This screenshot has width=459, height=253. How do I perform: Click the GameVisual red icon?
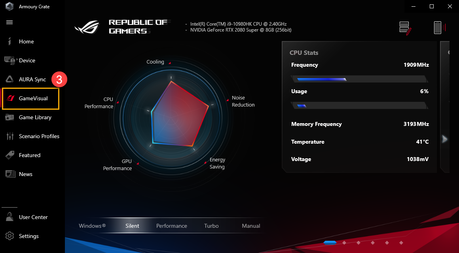click(x=10, y=98)
